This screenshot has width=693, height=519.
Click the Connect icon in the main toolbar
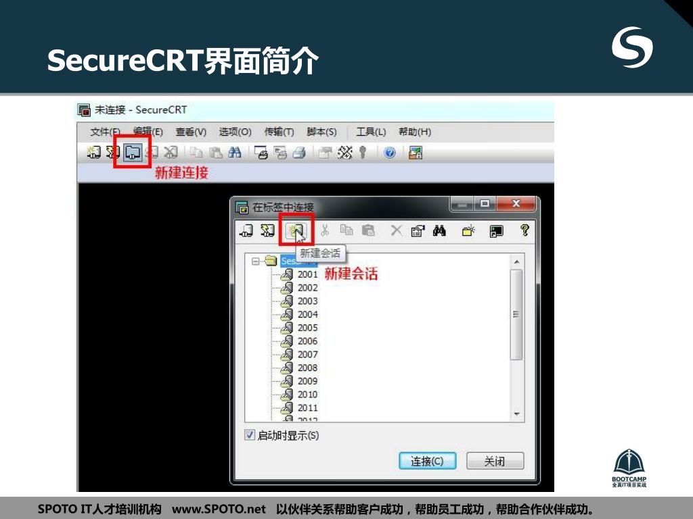[x=93, y=153]
